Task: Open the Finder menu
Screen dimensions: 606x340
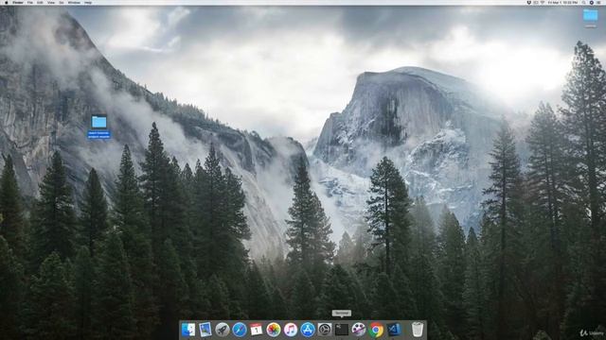Action: click(18, 2)
